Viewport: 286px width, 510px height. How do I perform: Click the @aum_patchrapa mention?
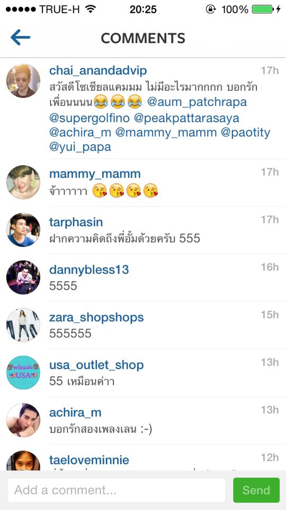pos(197,102)
